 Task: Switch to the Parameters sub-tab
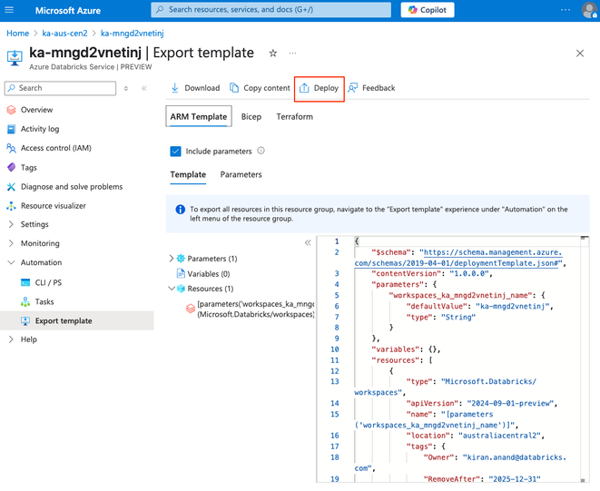pos(241,174)
